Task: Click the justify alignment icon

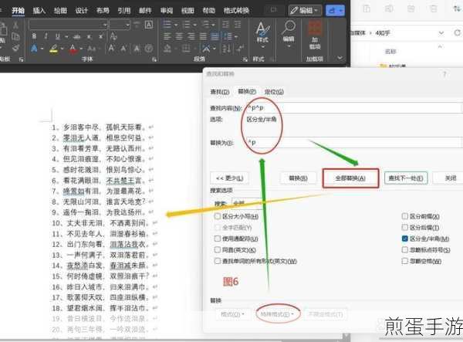Action: [203, 36]
